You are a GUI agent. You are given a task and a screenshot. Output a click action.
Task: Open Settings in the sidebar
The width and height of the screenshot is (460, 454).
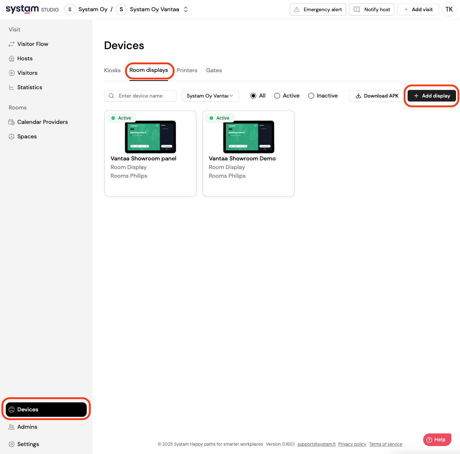point(46,444)
